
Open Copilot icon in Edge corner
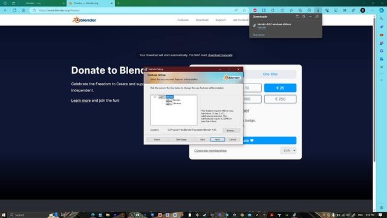[x=382, y=10]
